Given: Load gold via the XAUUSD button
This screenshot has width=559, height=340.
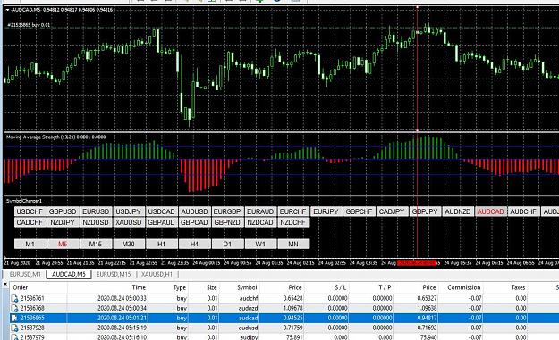Looking at the screenshot, I should (x=129, y=222).
